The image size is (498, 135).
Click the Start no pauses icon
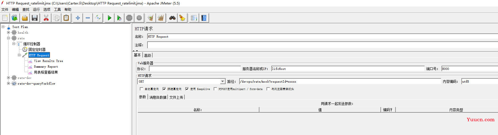119,18
